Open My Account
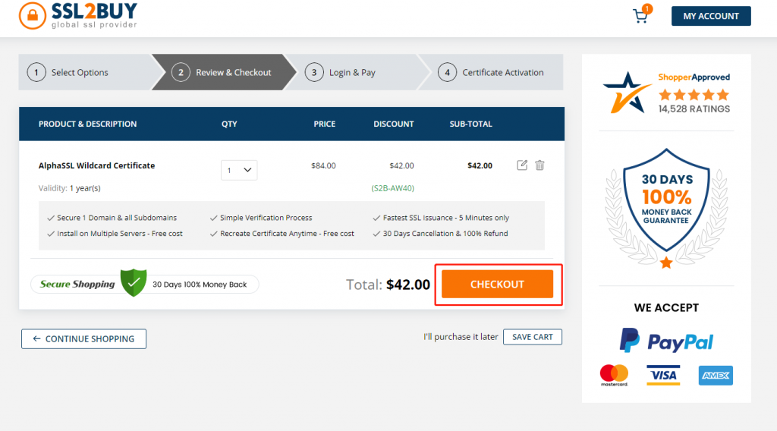Image resolution: width=777 pixels, height=431 pixels. [x=711, y=16]
